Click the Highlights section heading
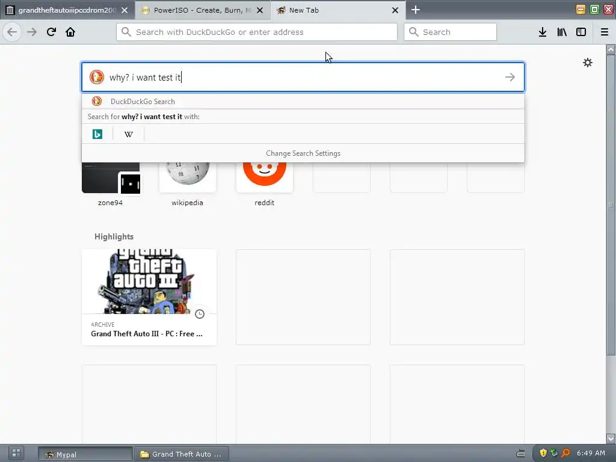 coord(114,236)
